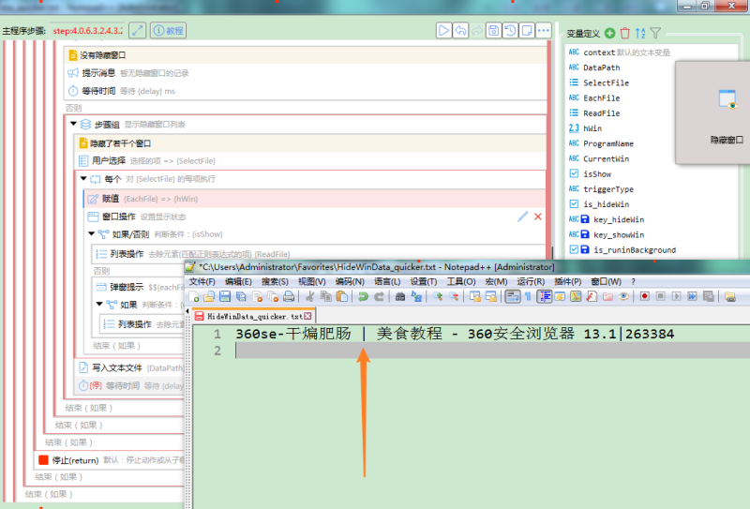Viewport: 750px width, 509px height.
Task: Open the 插件(P) menu
Action: [568, 281]
